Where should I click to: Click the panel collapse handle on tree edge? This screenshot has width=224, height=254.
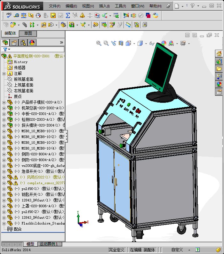[66, 136]
